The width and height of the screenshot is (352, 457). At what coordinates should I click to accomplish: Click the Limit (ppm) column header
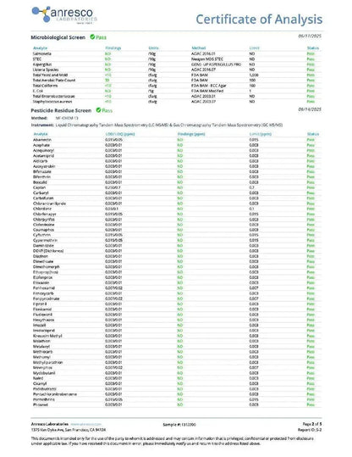point(261,134)
